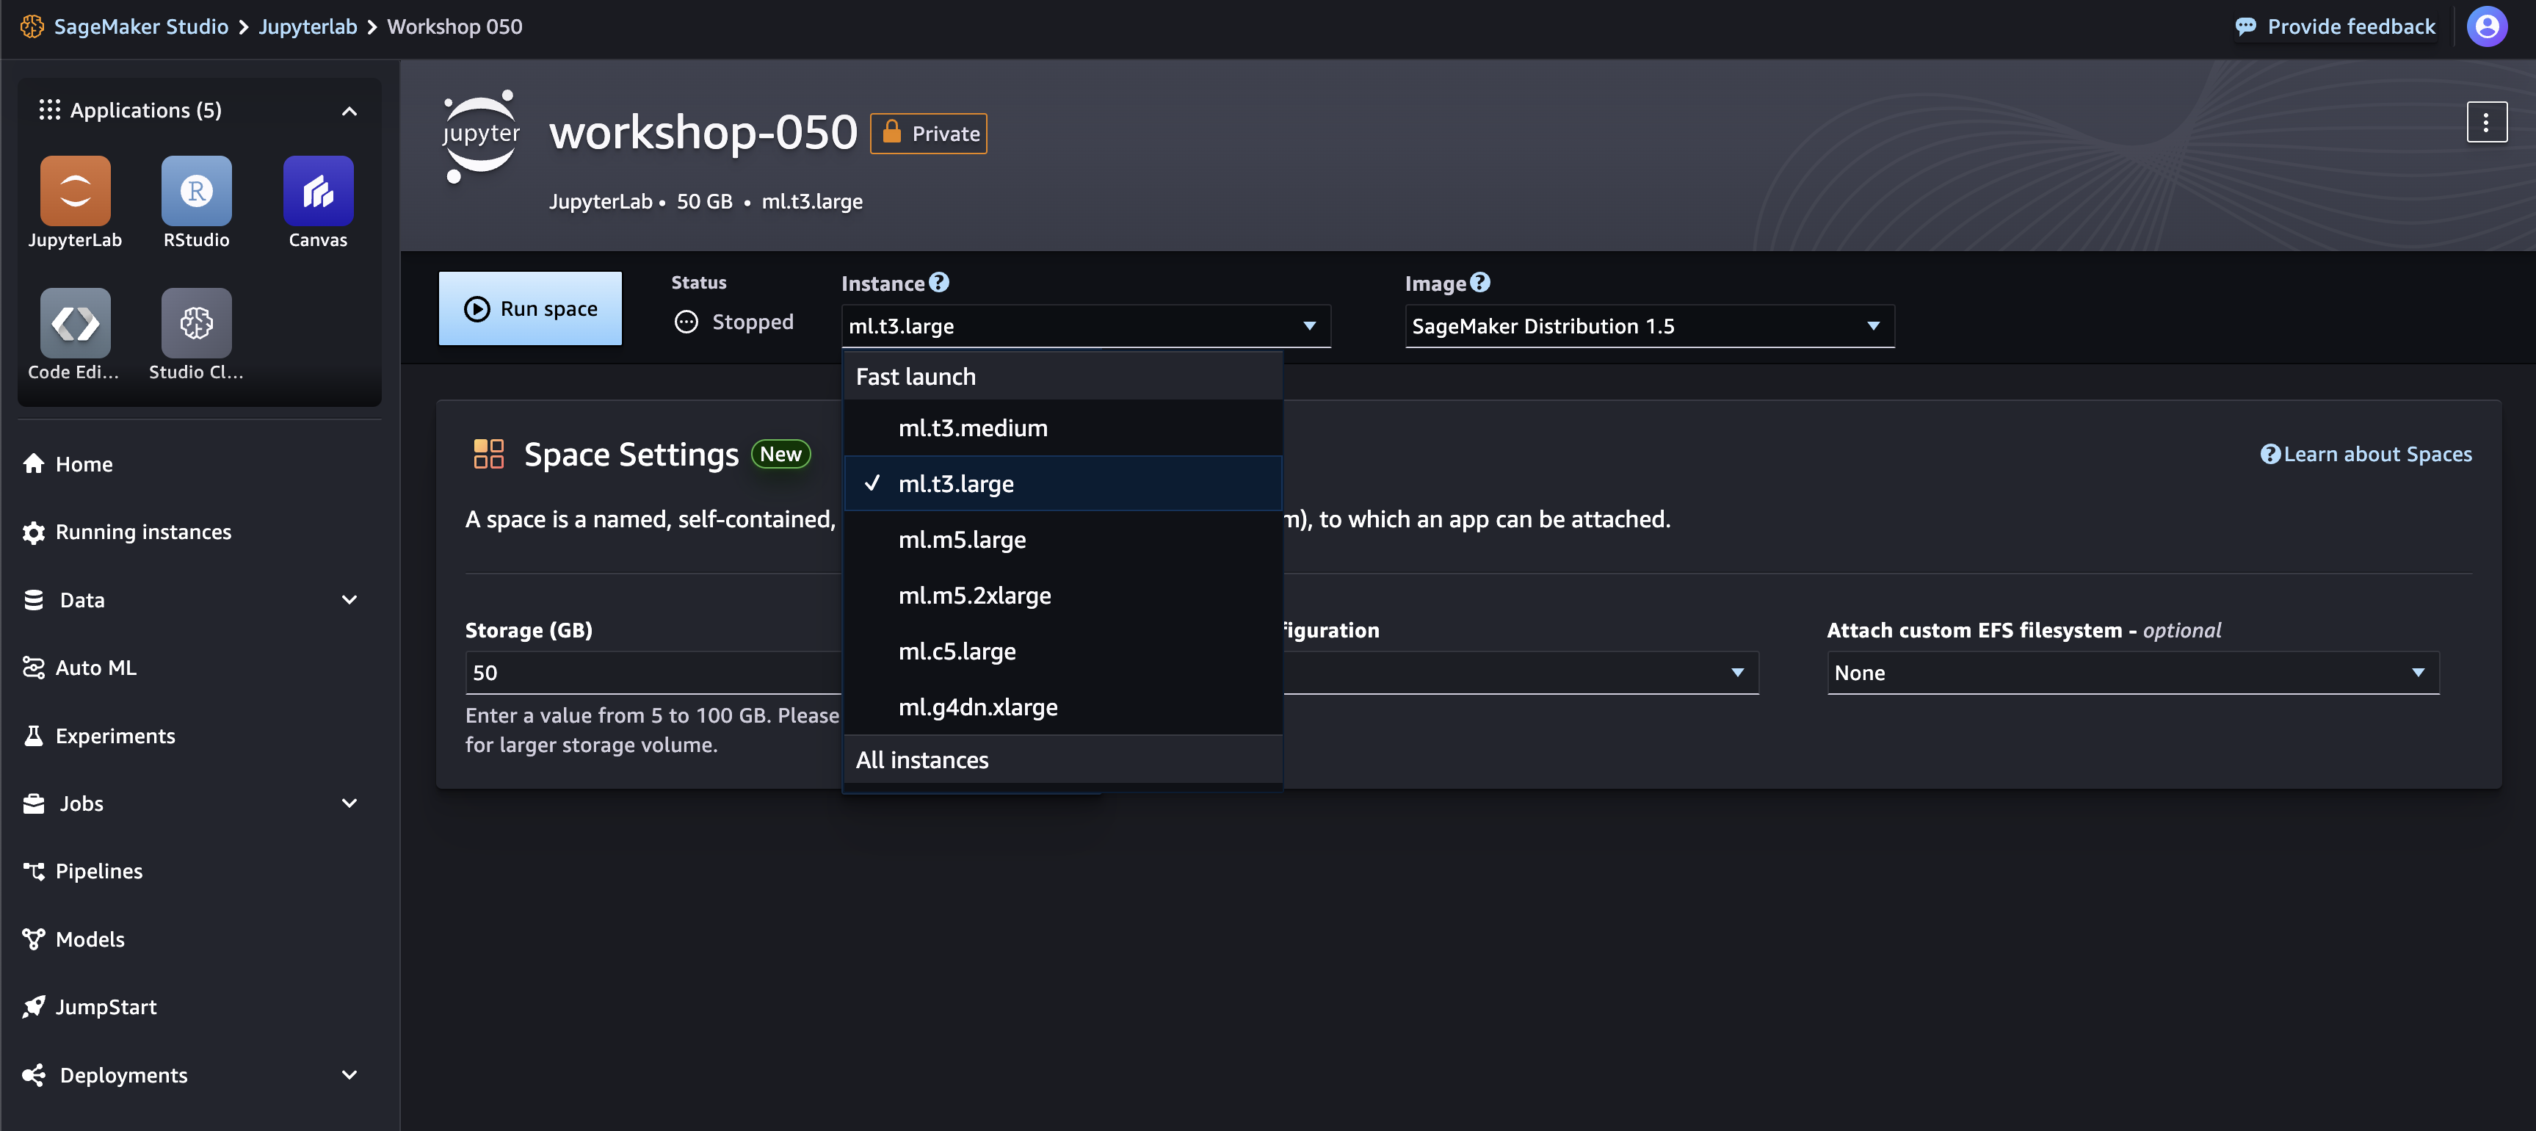This screenshot has width=2536, height=1131.
Task: Launch the RStudio application icon
Action: point(196,191)
